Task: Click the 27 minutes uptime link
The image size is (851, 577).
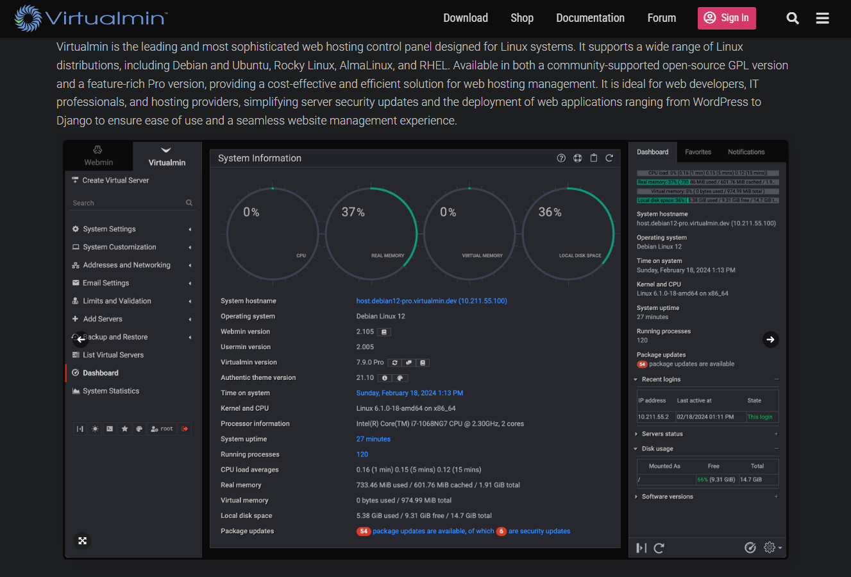Action: tap(373, 440)
